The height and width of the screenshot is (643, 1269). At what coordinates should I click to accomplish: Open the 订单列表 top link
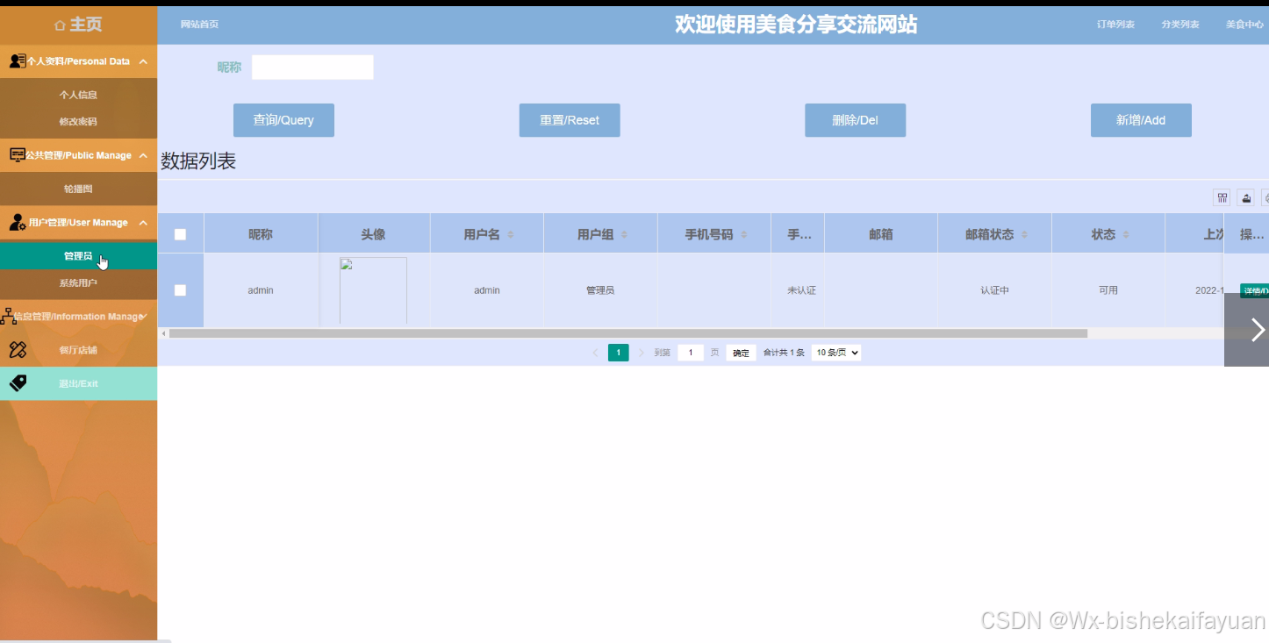(x=1115, y=25)
